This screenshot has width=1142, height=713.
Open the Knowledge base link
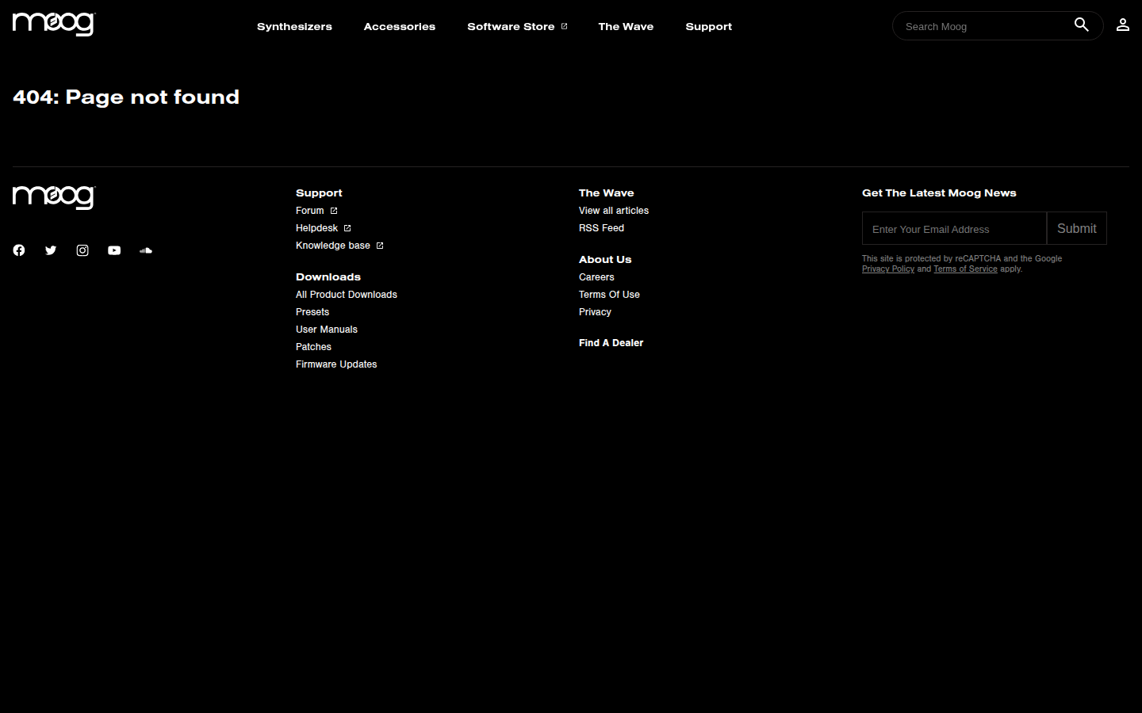tap(334, 246)
